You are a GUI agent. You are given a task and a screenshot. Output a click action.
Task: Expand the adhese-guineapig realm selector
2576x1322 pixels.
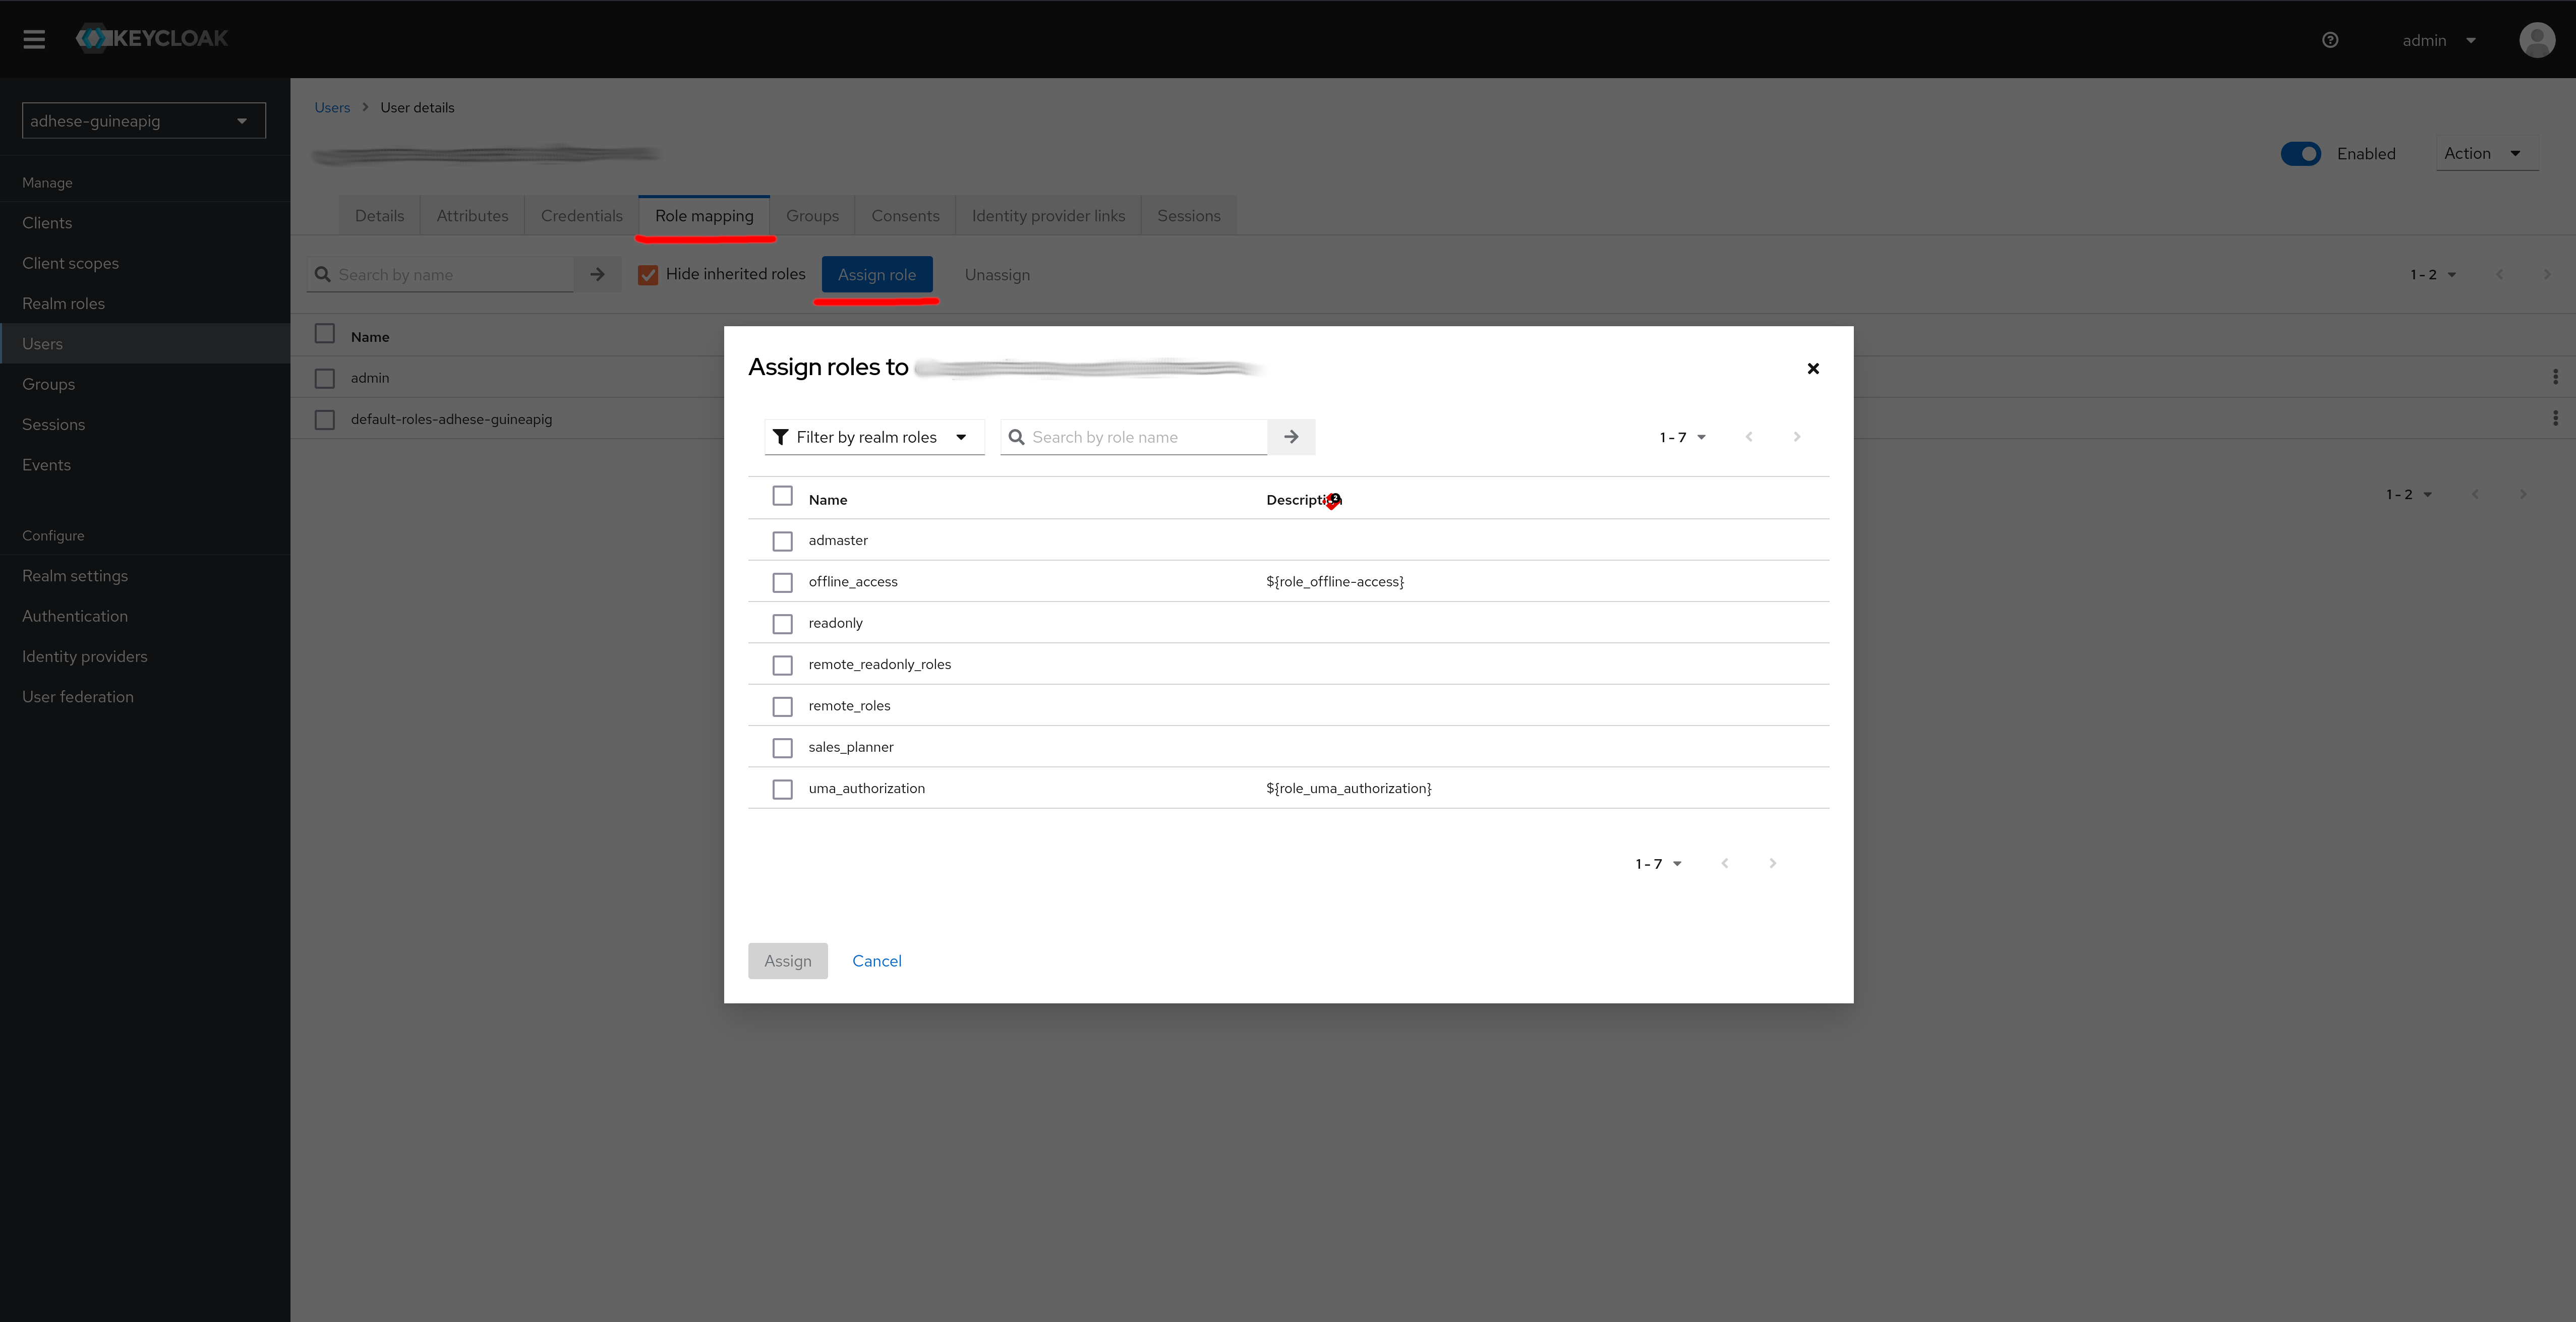tap(144, 121)
